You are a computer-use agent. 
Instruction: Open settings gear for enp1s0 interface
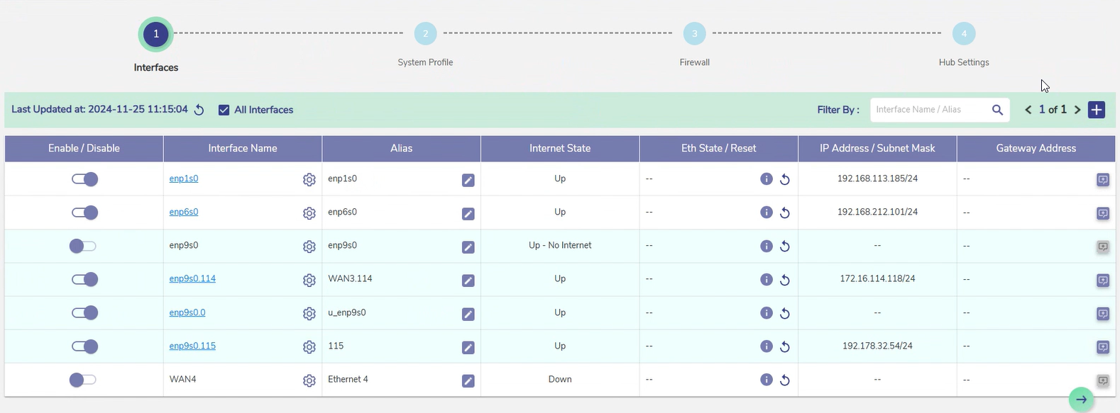[x=309, y=180]
